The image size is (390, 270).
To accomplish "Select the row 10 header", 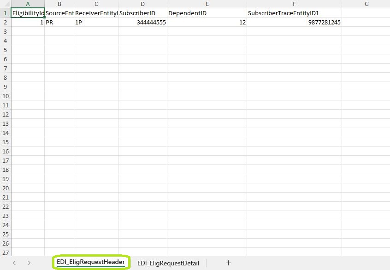I will [x=6, y=96].
